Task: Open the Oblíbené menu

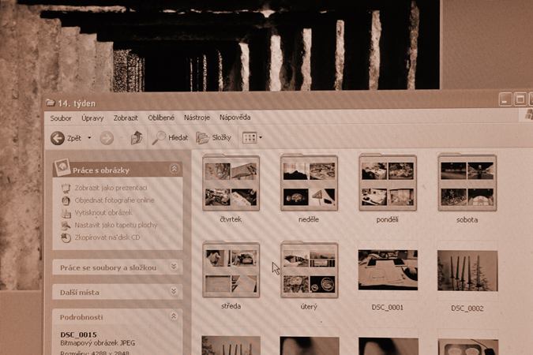Action: click(161, 118)
